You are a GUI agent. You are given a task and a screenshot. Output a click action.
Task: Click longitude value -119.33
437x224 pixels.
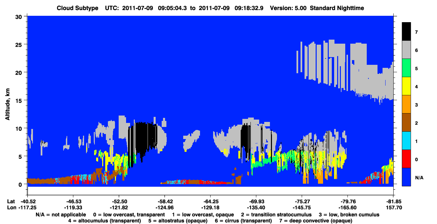pyautogui.click(x=73, y=208)
